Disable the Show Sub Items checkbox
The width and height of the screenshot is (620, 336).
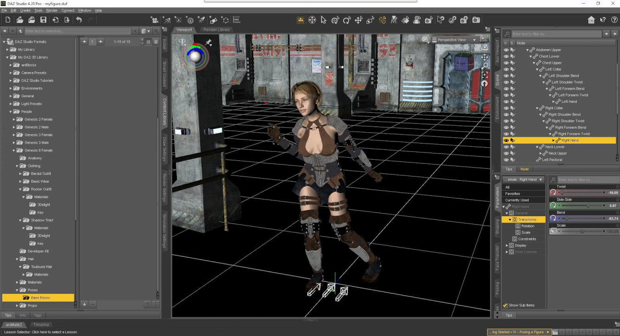pos(505,305)
